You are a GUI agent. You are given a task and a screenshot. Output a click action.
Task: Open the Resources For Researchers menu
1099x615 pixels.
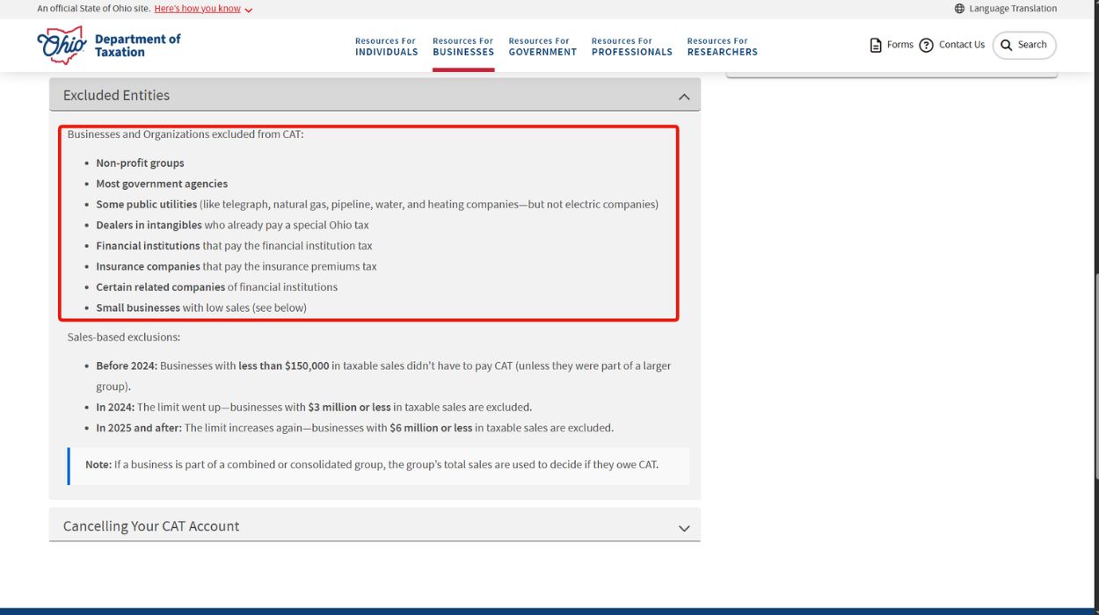coord(722,46)
